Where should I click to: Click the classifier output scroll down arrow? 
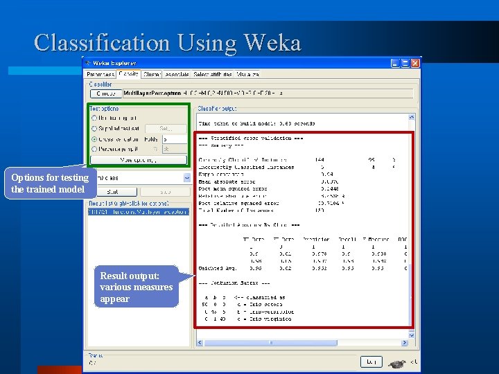(x=412, y=335)
